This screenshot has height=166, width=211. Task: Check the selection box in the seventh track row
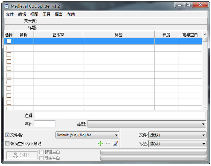[x=9, y=82]
